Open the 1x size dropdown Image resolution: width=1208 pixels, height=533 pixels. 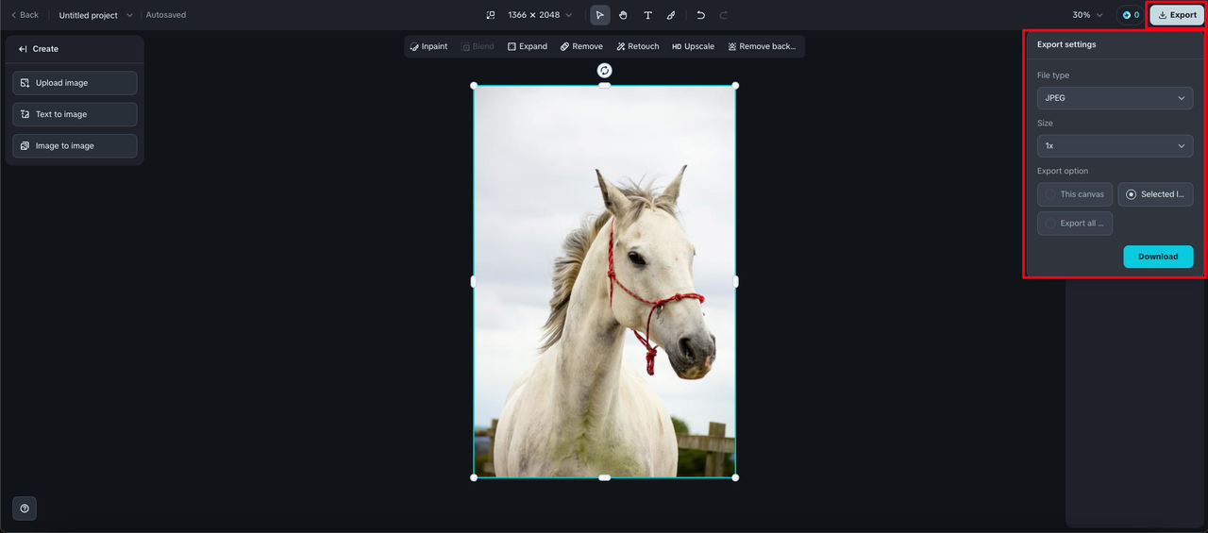pos(1116,146)
